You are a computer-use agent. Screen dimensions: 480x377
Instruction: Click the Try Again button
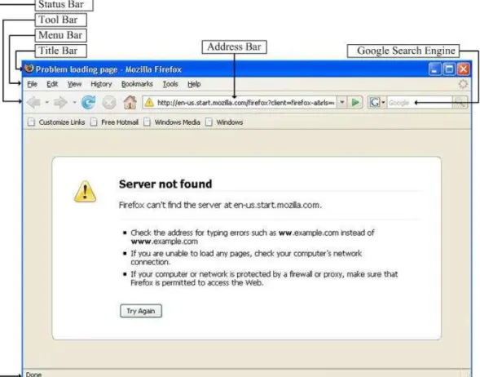141,311
